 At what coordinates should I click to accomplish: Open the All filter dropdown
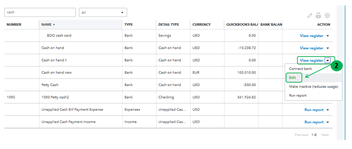click(103, 12)
